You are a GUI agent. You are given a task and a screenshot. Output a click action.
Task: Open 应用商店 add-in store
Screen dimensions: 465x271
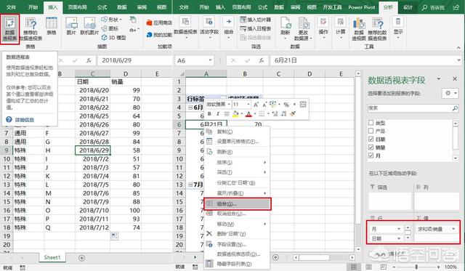tap(159, 23)
